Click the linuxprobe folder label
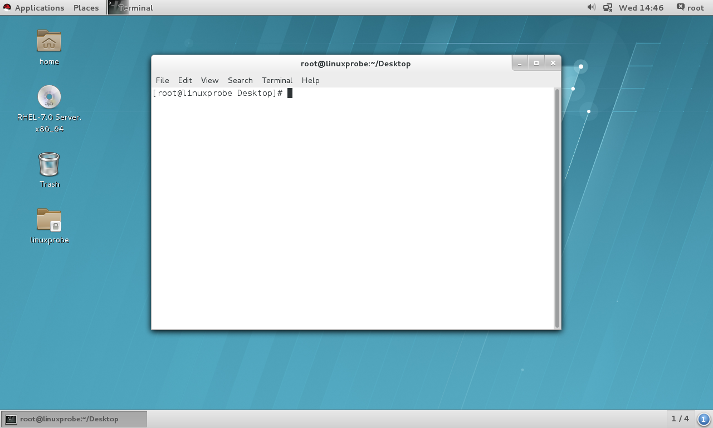This screenshot has width=713, height=428. click(50, 240)
